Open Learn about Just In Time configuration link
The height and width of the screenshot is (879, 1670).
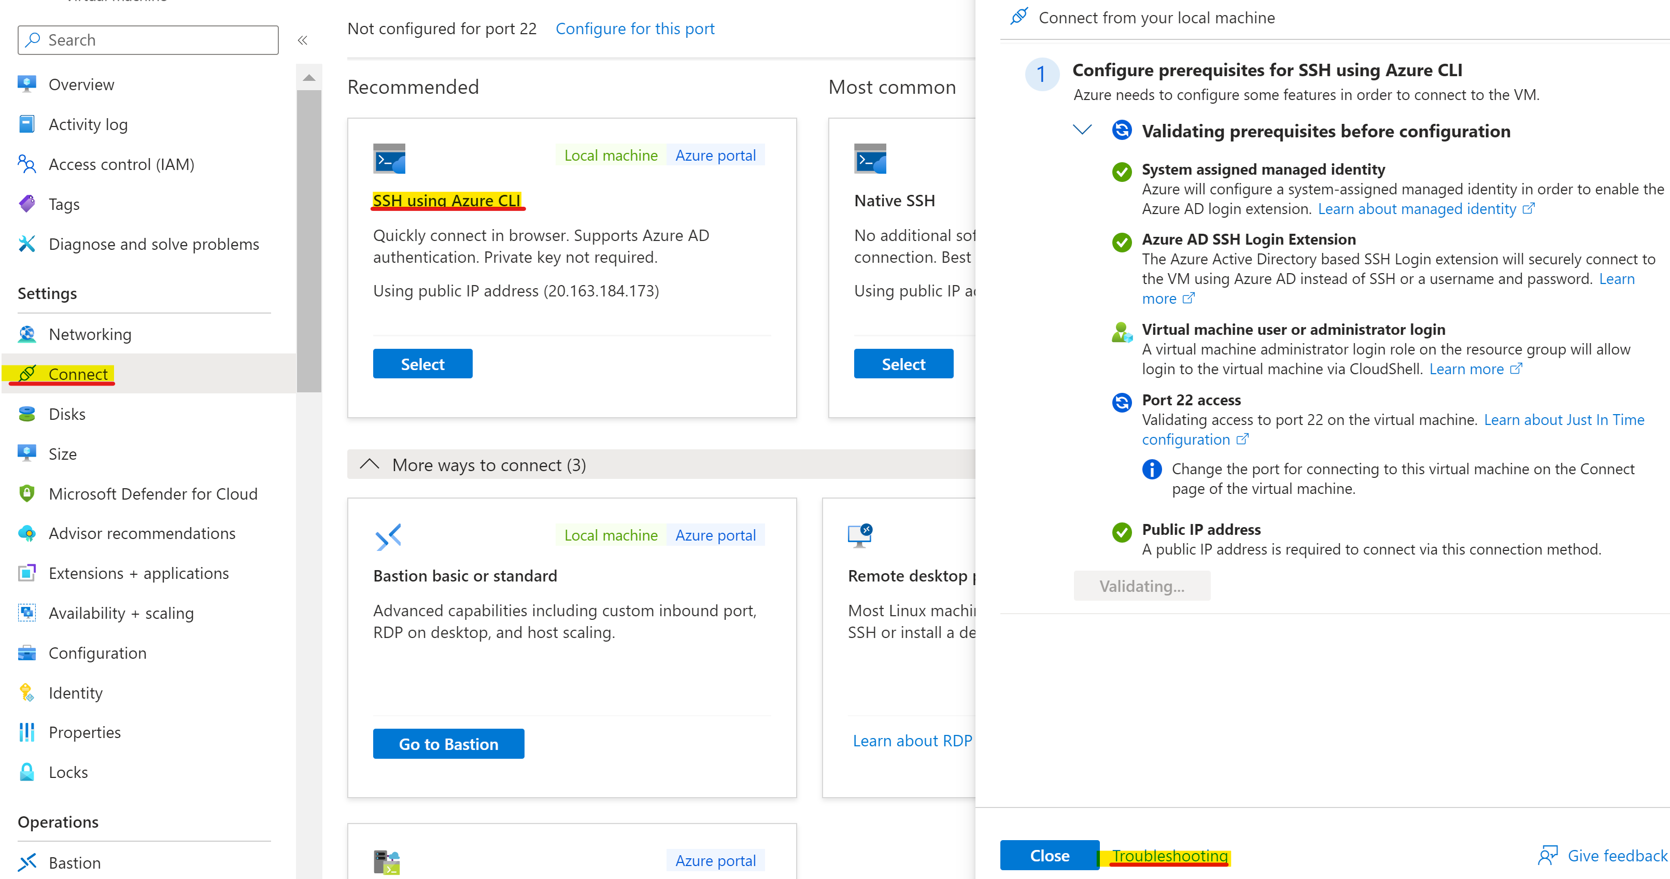click(x=1393, y=429)
